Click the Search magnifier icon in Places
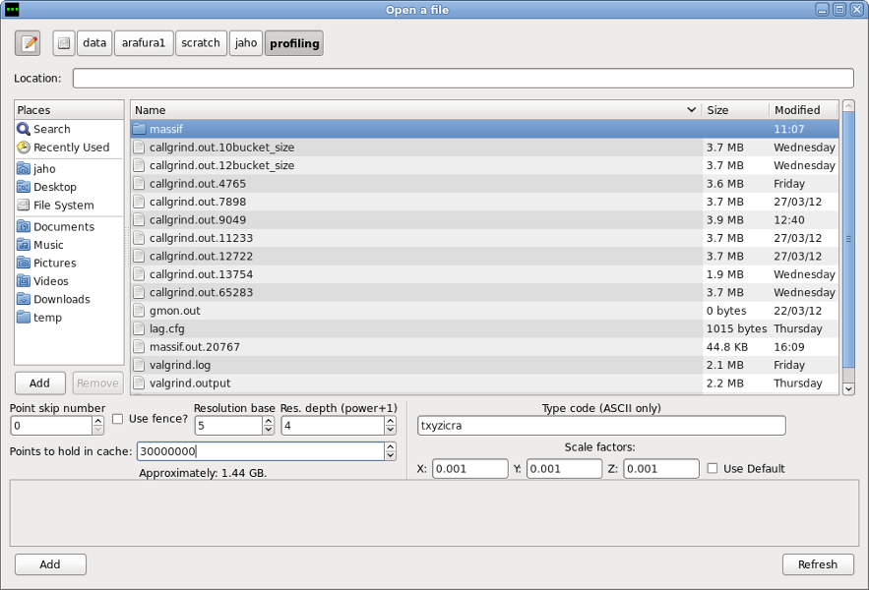This screenshot has width=869, height=590. click(x=24, y=129)
